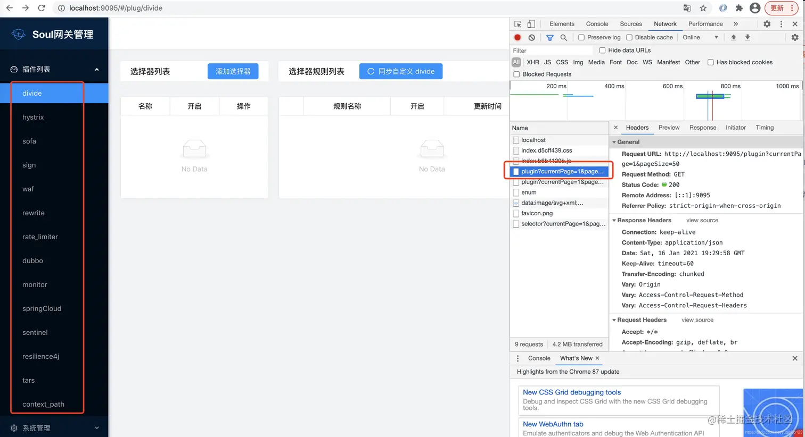
Task: Open the console drawer three-dot menu
Action: tap(517, 358)
